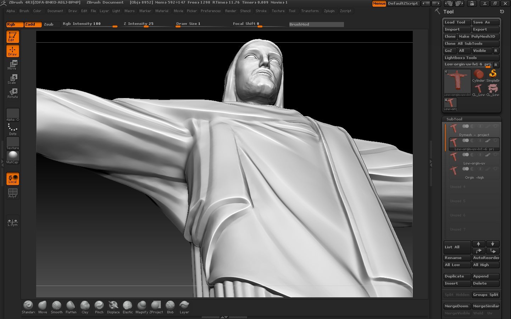Select the Draw mode button
Screen dimensions: 511x319
tap(12, 51)
